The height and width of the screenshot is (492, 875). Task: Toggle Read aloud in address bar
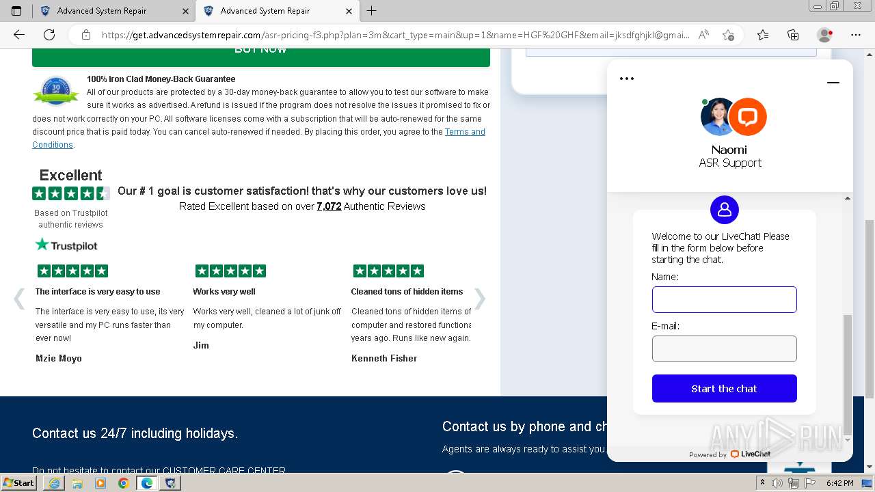703,35
